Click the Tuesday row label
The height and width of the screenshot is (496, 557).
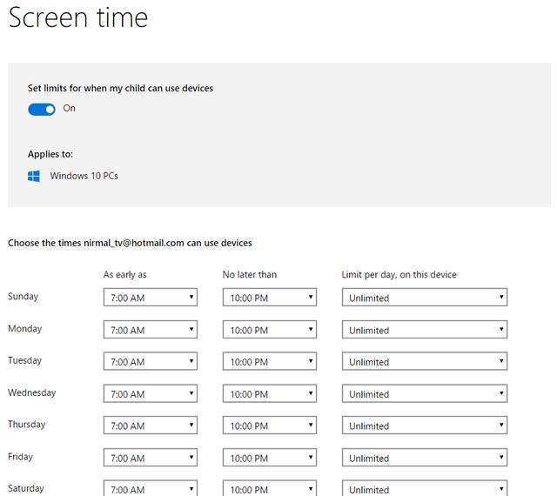(x=25, y=360)
